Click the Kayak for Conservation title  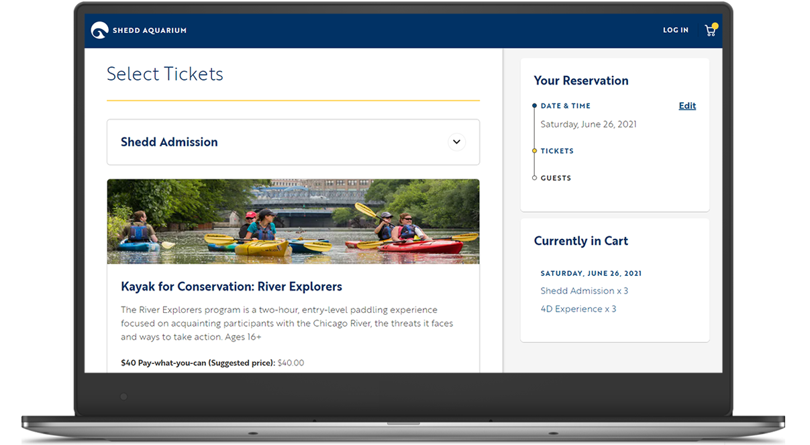pyautogui.click(x=232, y=286)
